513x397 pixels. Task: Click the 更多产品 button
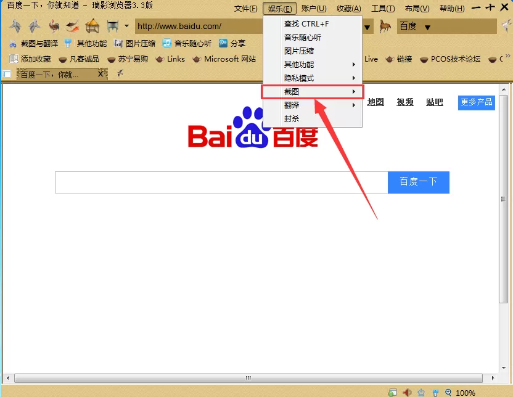[477, 103]
